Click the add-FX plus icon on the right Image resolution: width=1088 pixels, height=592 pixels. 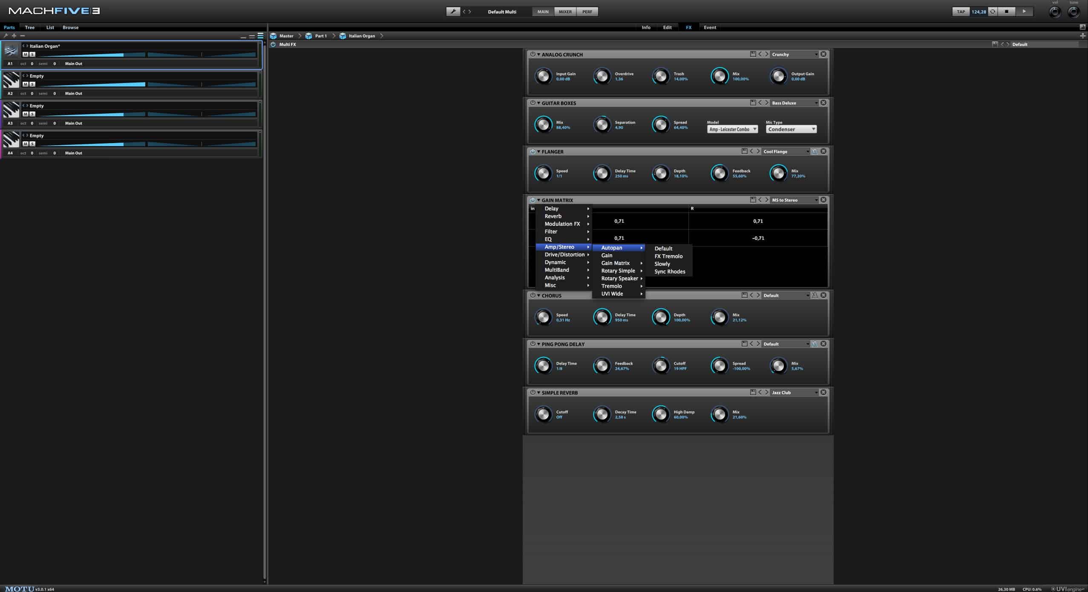[x=1082, y=36]
